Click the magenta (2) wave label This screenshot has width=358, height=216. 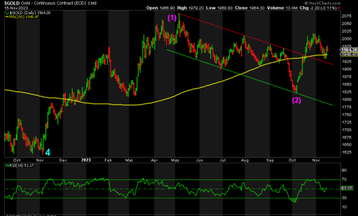pyautogui.click(x=297, y=100)
